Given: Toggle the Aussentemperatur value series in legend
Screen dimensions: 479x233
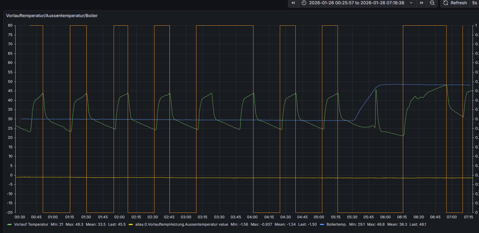Looking at the screenshot, I should click(181, 224).
